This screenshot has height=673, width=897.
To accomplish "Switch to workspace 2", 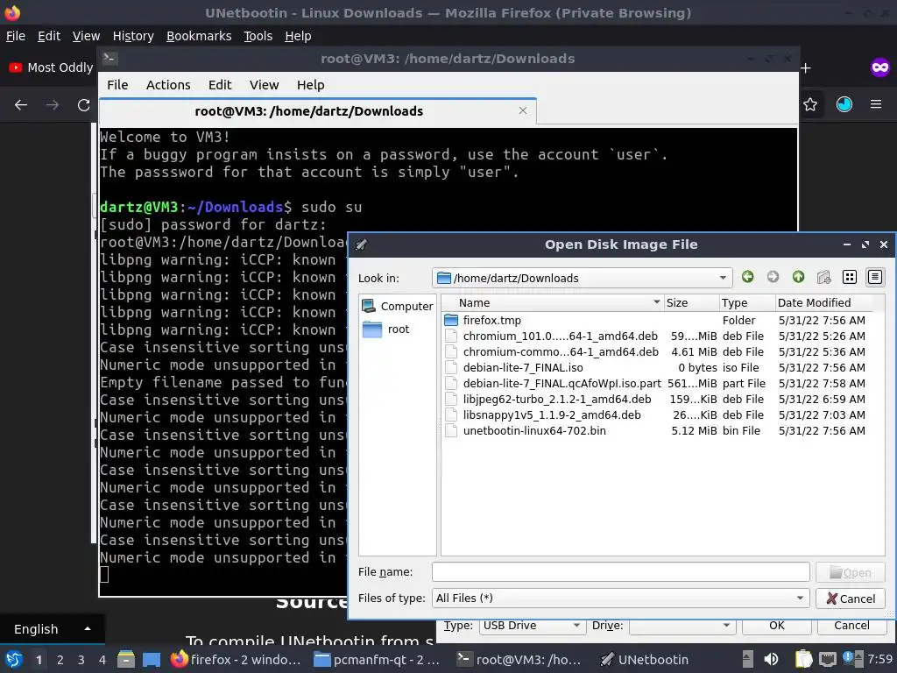I will pos(60,660).
